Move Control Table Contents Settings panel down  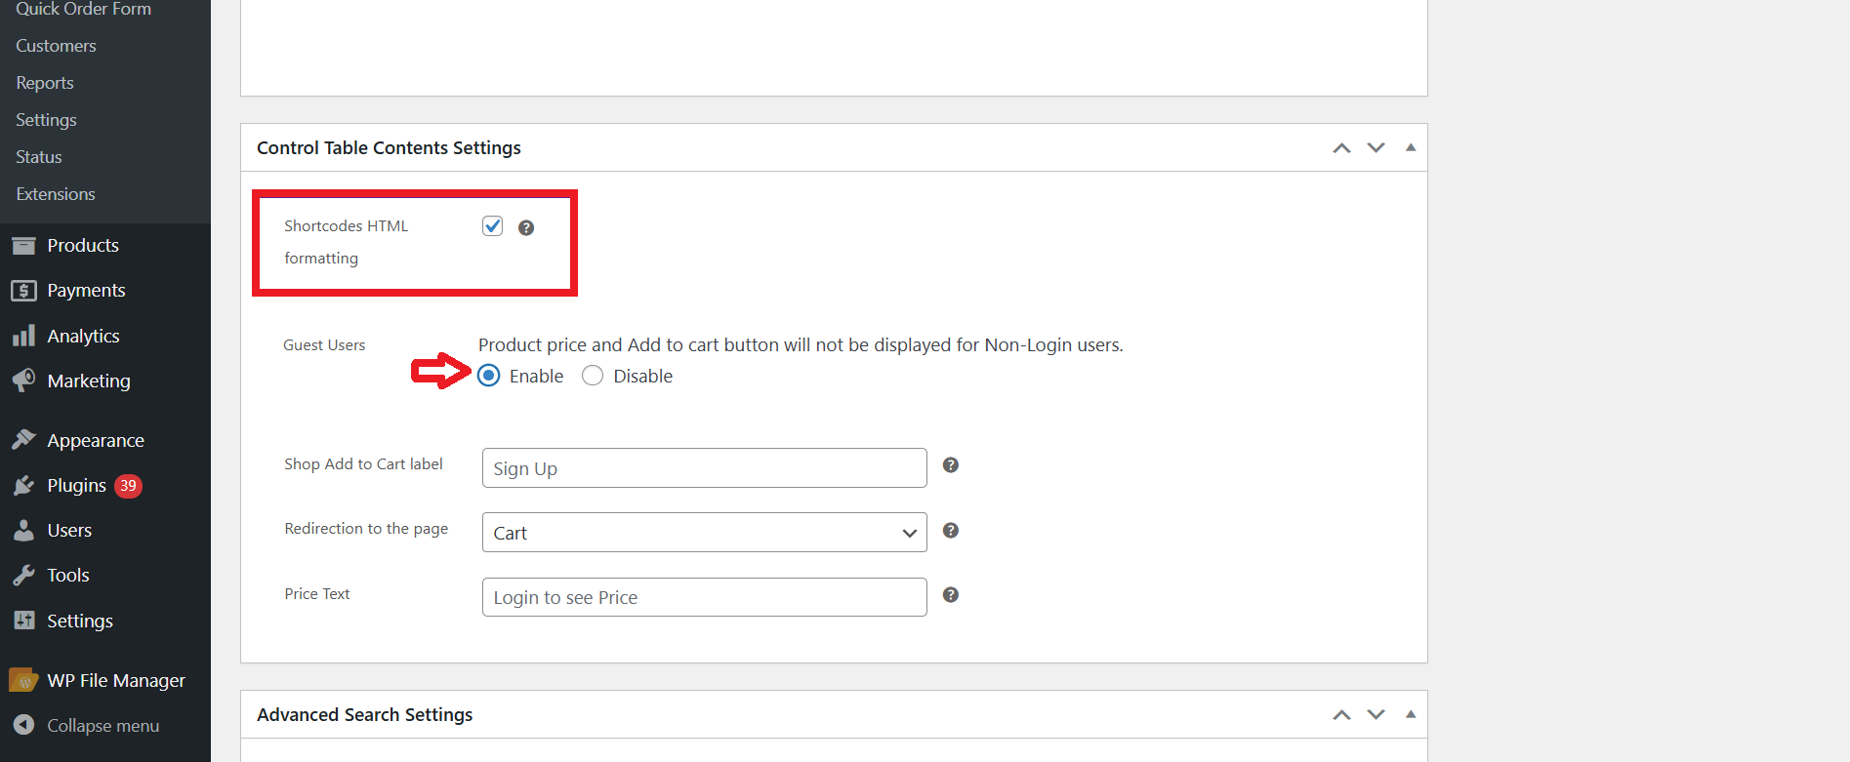(1377, 148)
